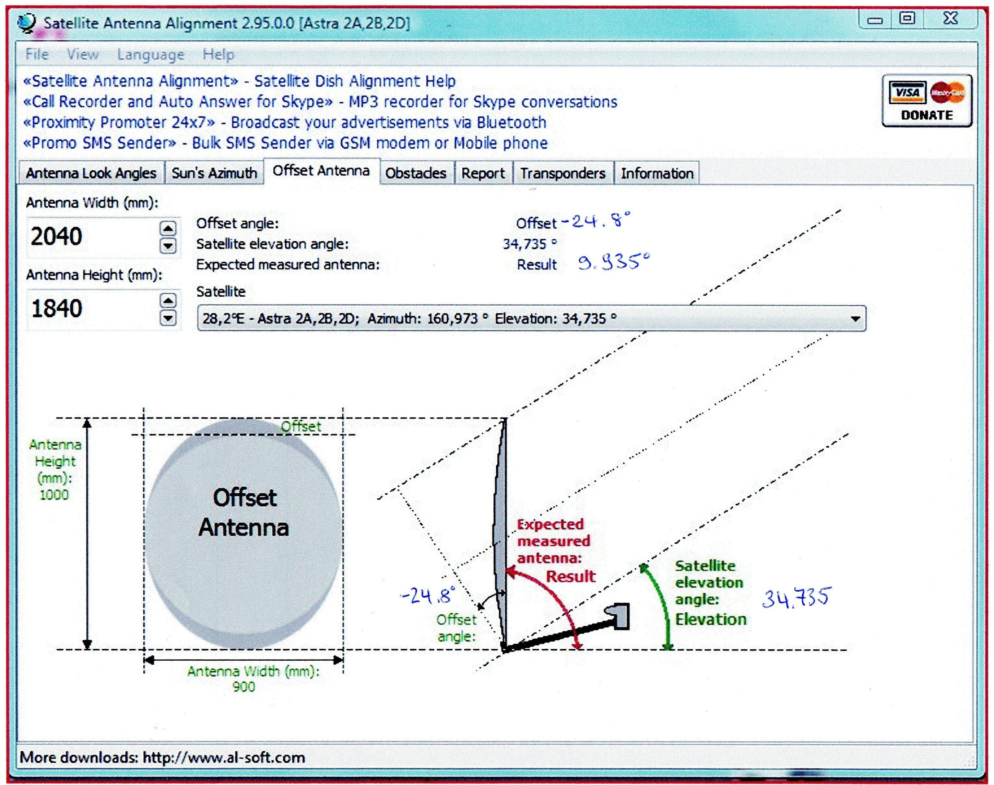Click the Offset angle label
The image size is (994, 785).
tap(237, 223)
